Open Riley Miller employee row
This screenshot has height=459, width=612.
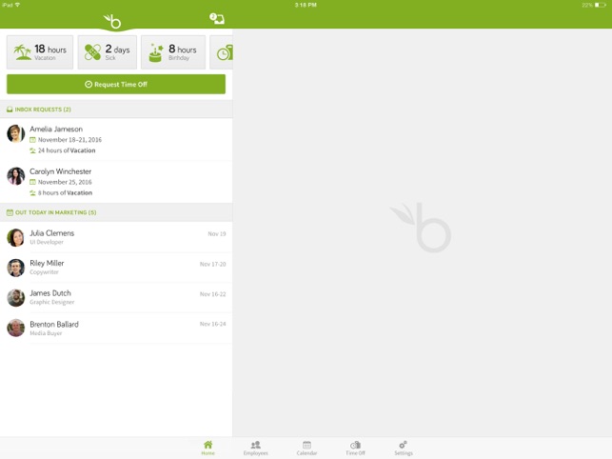point(116,268)
